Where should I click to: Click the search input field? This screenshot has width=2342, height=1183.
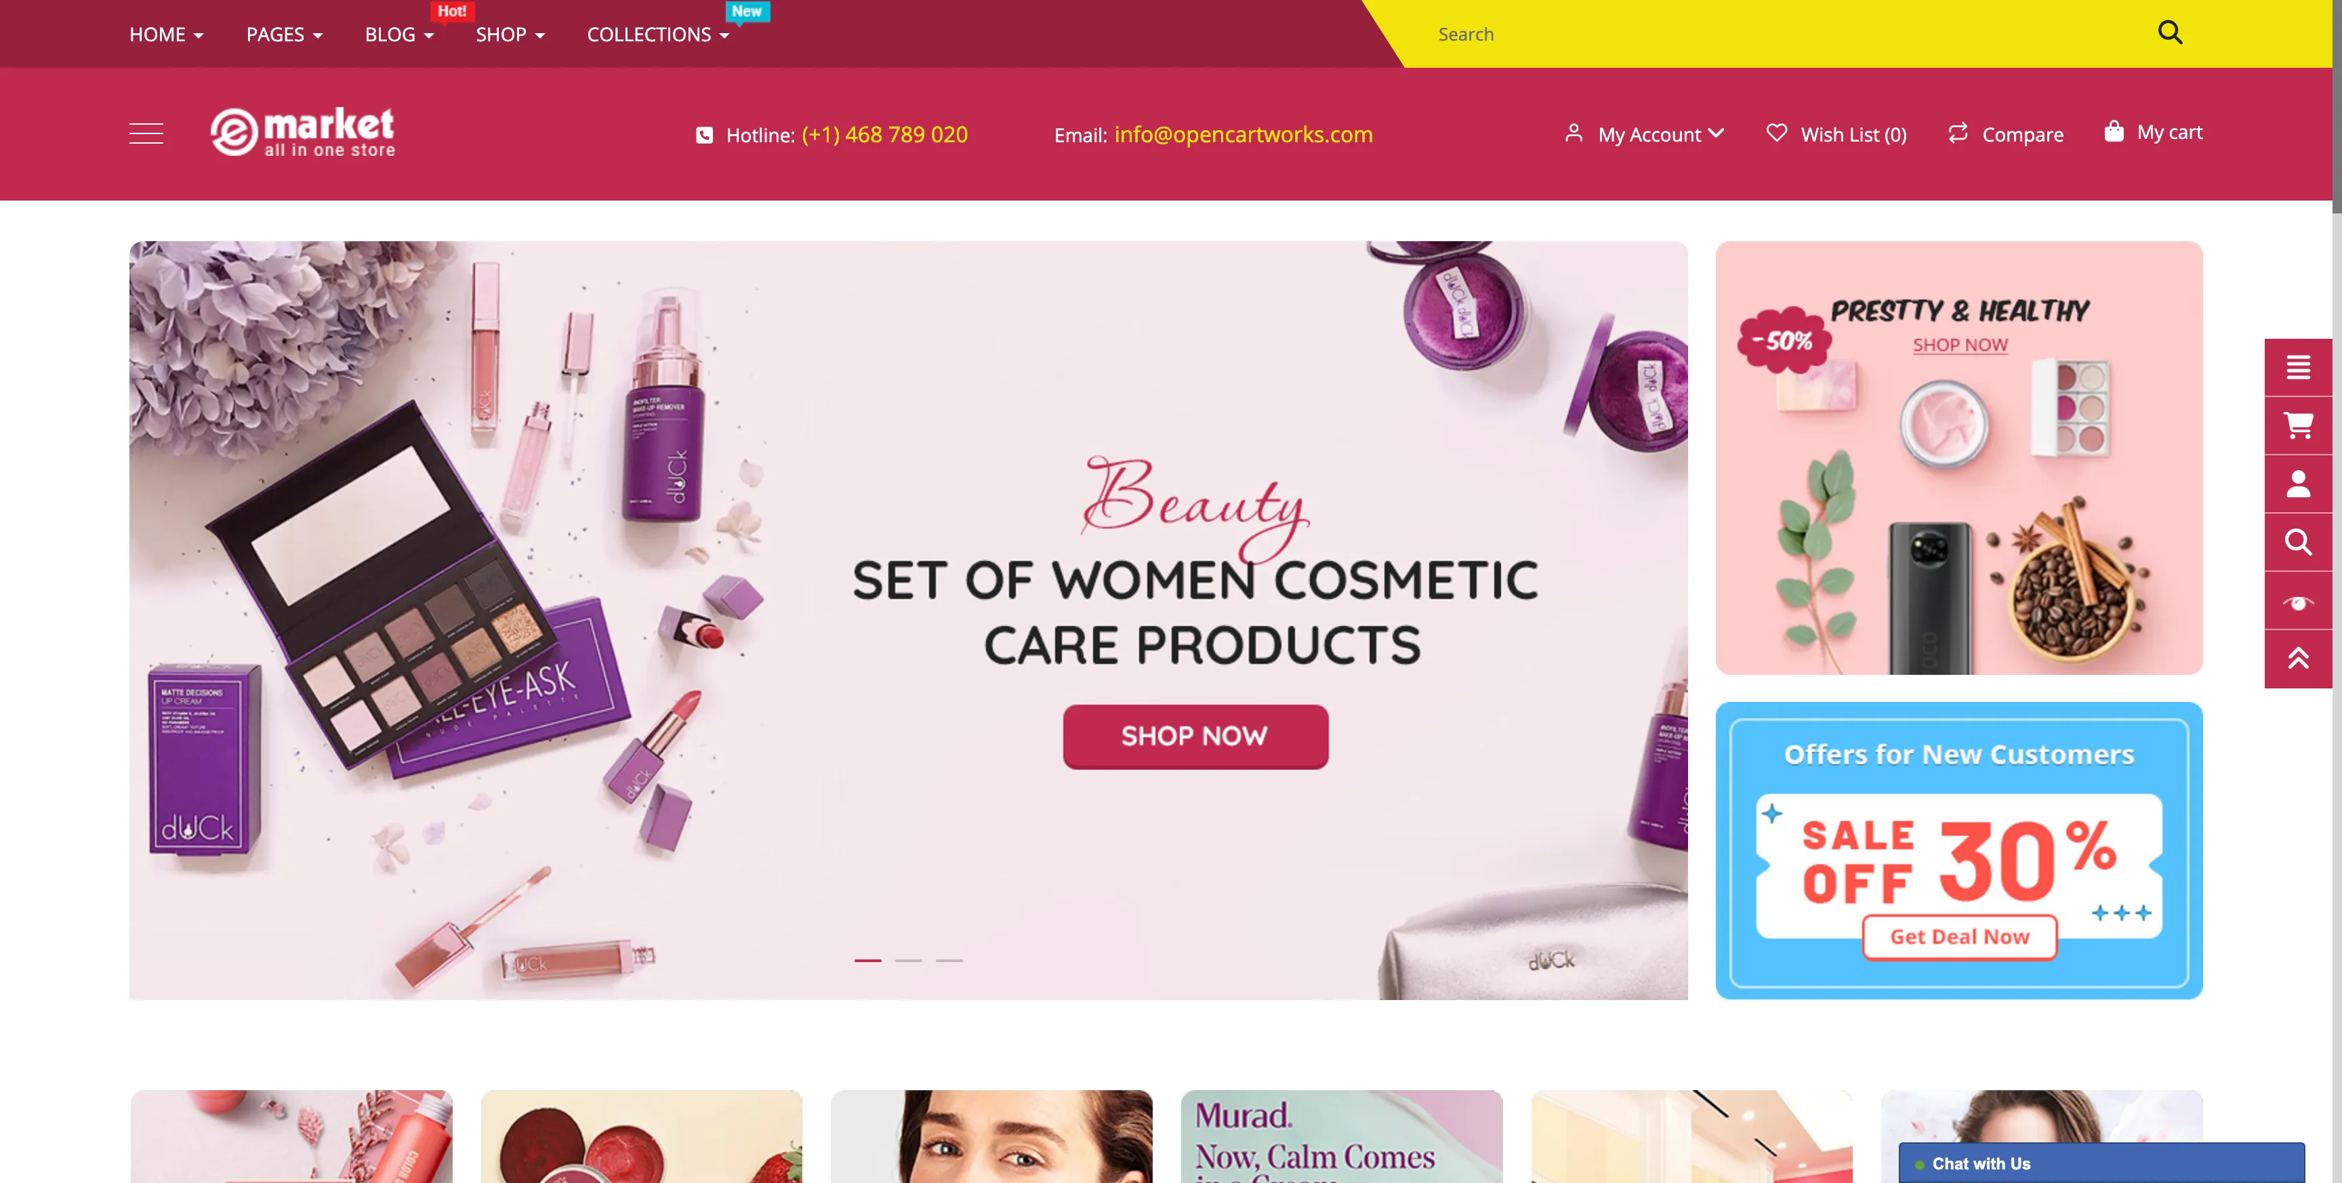pos(1787,33)
